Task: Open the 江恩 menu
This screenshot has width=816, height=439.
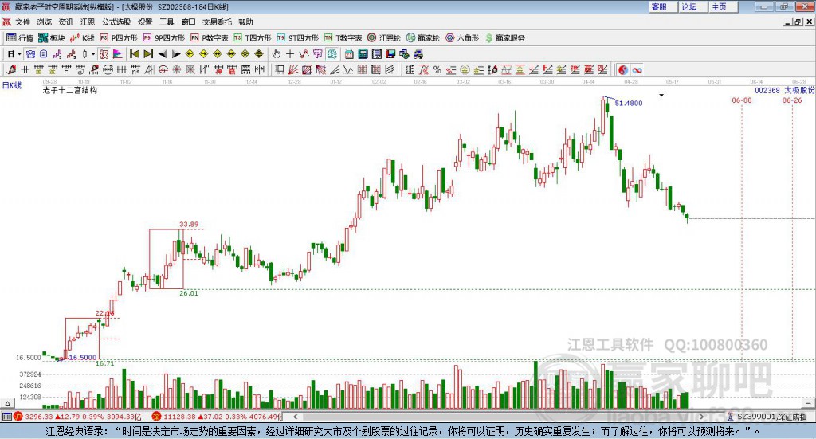Action: click(88, 22)
